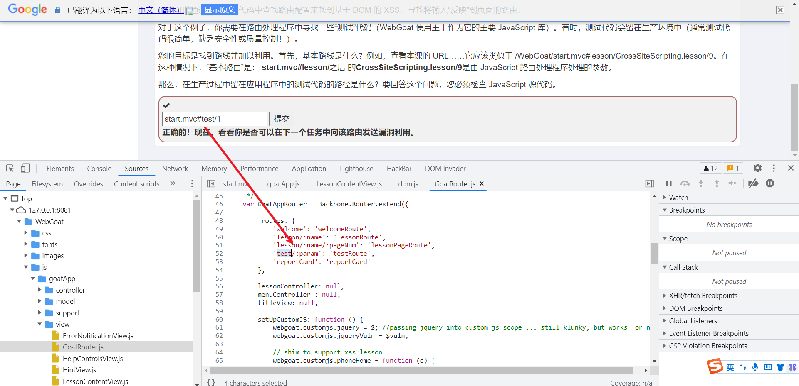799x386 pixels.
Task: Open the sources navigator three-dot menu
Action: coord(192,183)
